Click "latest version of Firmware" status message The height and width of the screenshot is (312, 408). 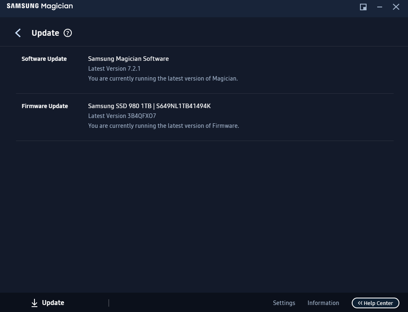[x=163, y=126]
